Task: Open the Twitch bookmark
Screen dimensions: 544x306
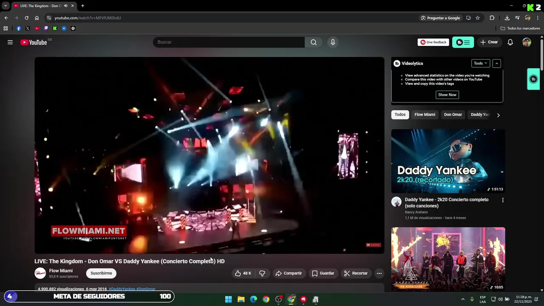Action: click(46, 28)
